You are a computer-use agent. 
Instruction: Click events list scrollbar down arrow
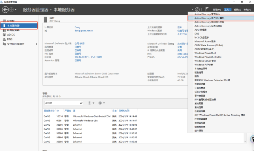(x=245, y=142)
